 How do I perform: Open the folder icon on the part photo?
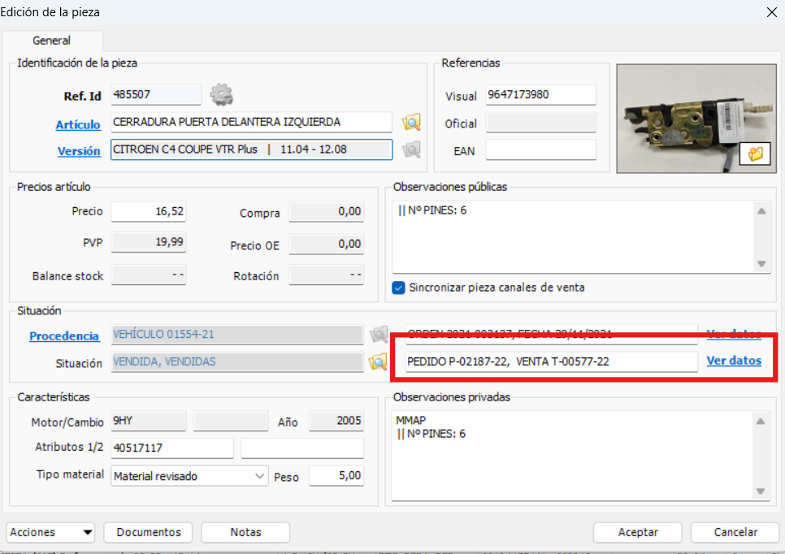tap(755, 154)
